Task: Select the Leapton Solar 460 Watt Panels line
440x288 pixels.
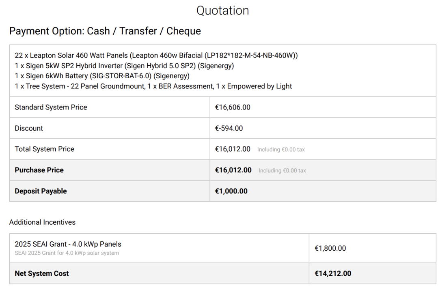Action: [x=156, y=56]
